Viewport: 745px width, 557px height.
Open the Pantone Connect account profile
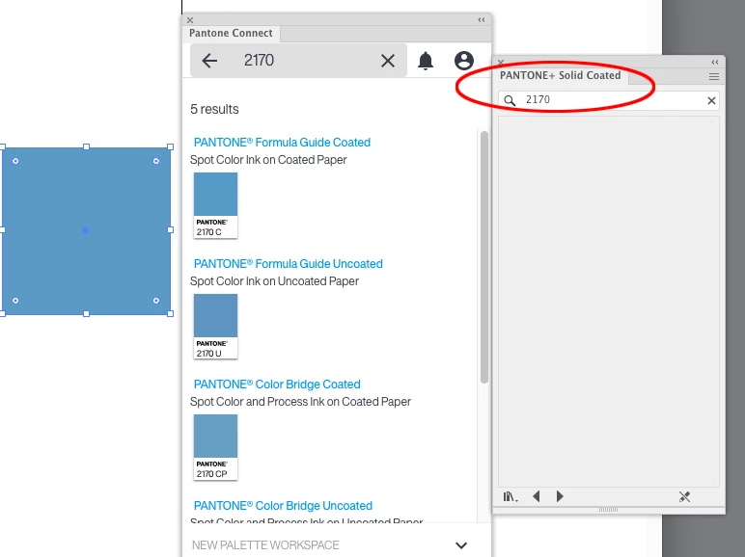(464, 61)
